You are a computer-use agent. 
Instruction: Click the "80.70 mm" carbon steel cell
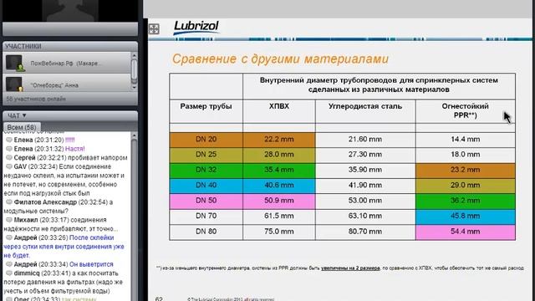click(x=365, y=232)
